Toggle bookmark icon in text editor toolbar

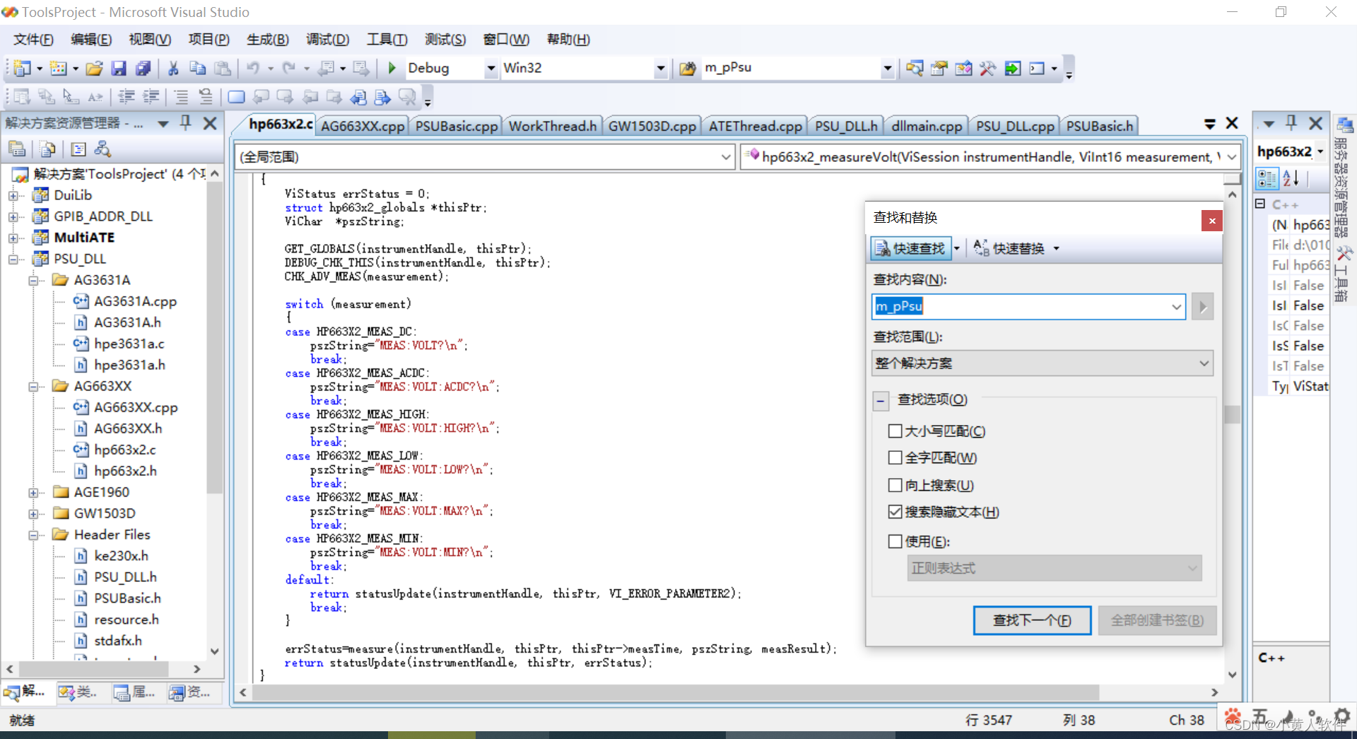point(236,97)
